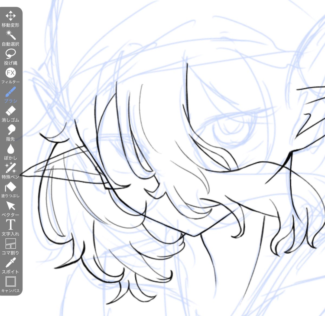Image resolution: width=325 pixels, height=316 pixels.
Task: Select the 特殊ペン special pen tool
Action: [x=11, y=171]
